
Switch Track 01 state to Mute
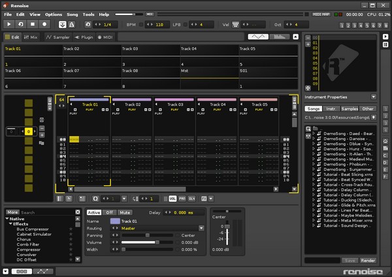pyautogui.click(x=125, y=212)
